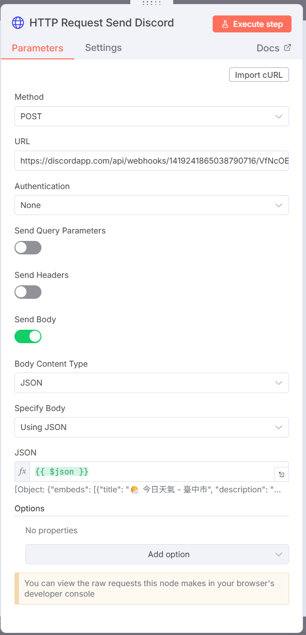This screenshot has width=306, height=635.
Task: Open the Method dropdown showing POST
Action: click(x=152, y=116)
